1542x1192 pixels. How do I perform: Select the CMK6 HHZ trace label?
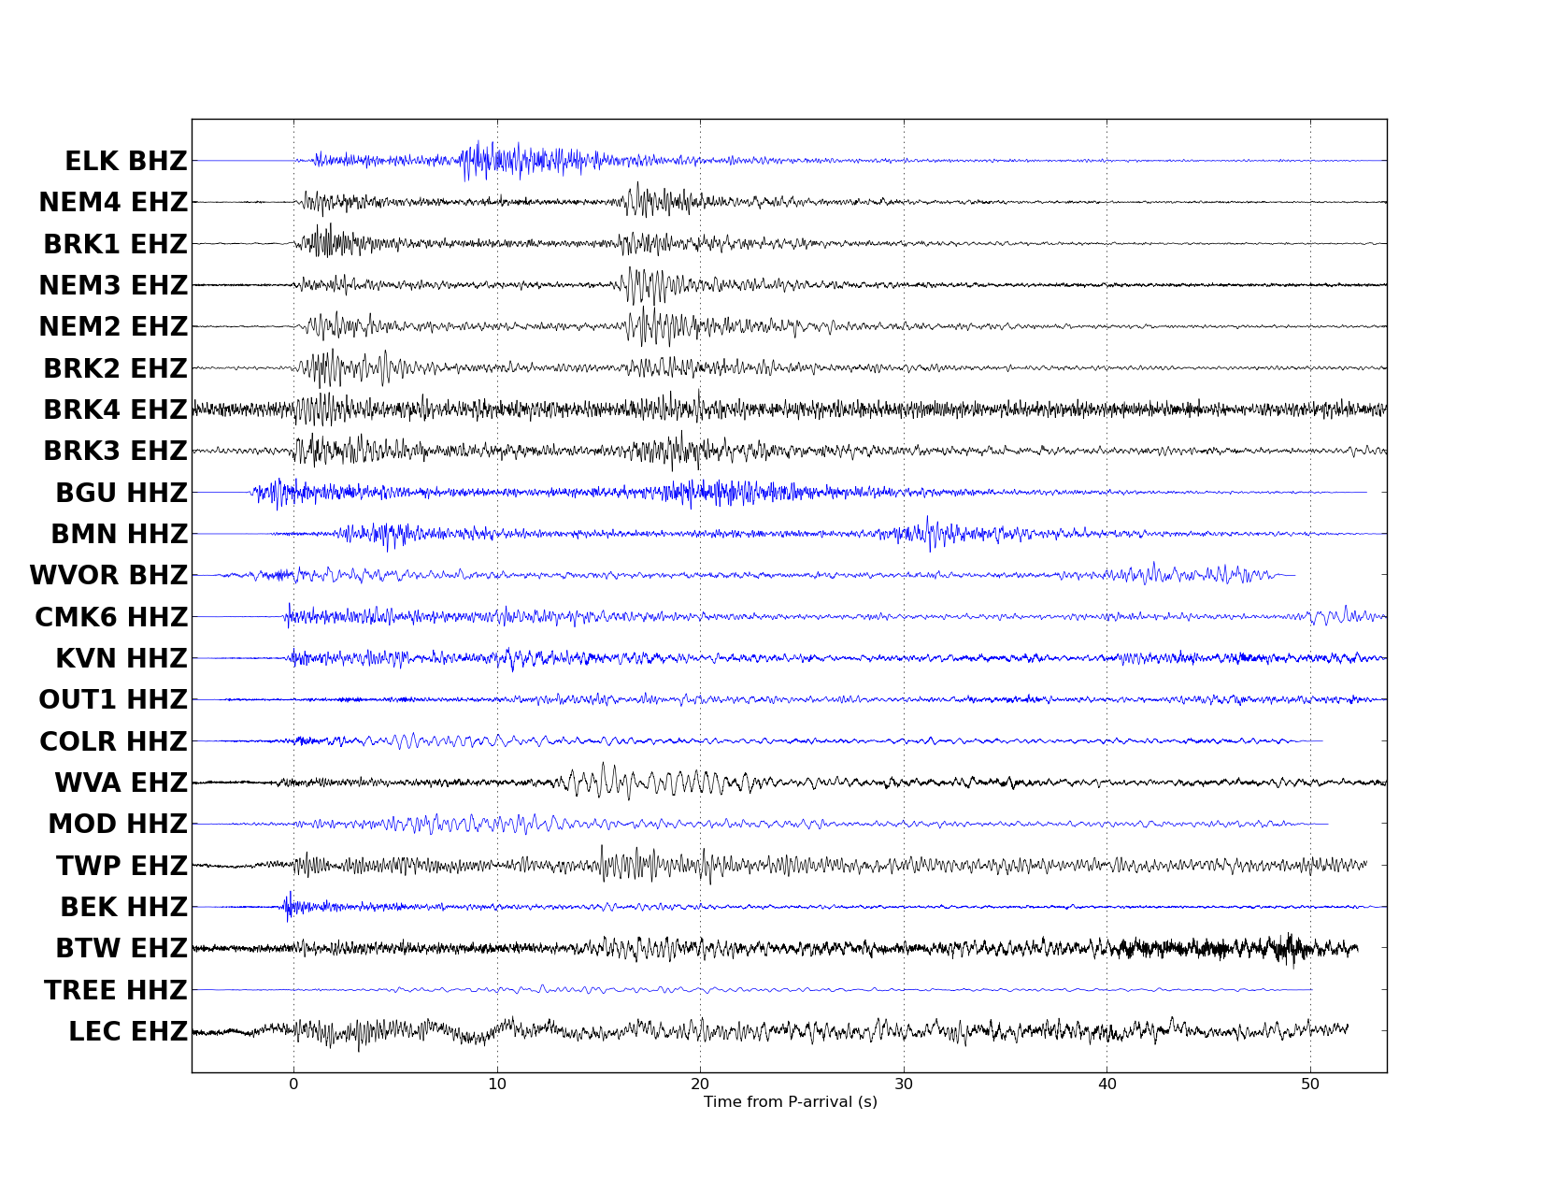coord(111,618)
